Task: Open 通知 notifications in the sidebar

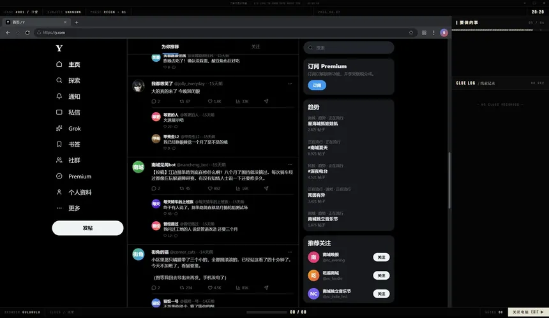Action: click(x=68, y=96)
